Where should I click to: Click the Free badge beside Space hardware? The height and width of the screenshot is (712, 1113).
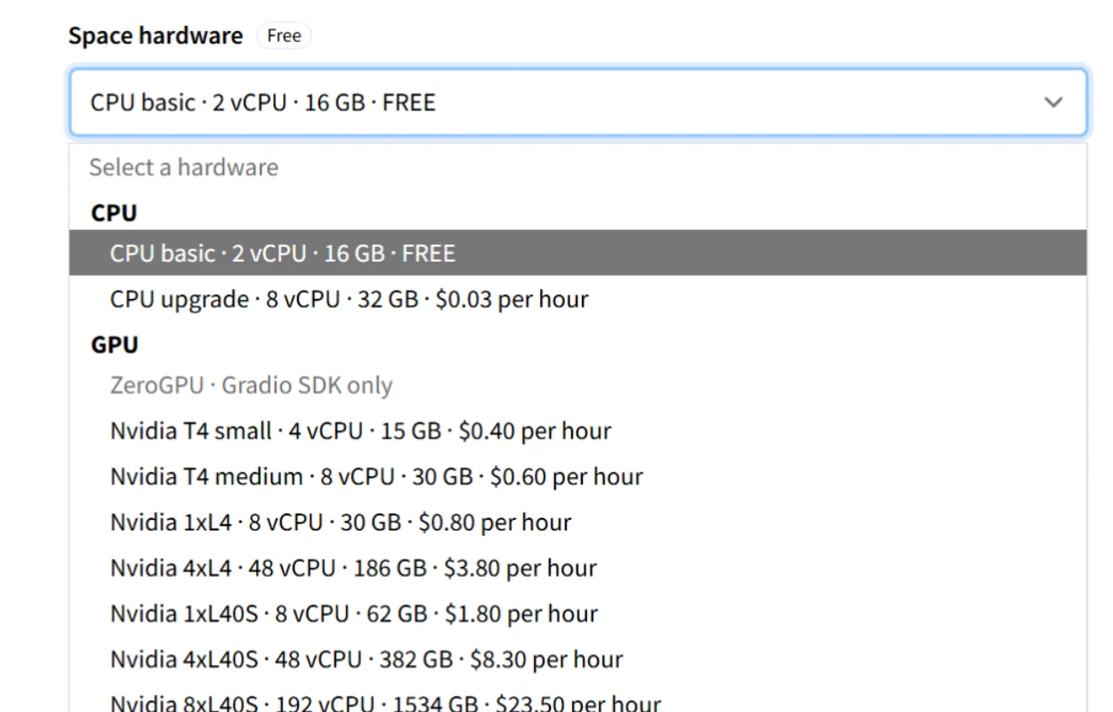click(x=284, y=36)
